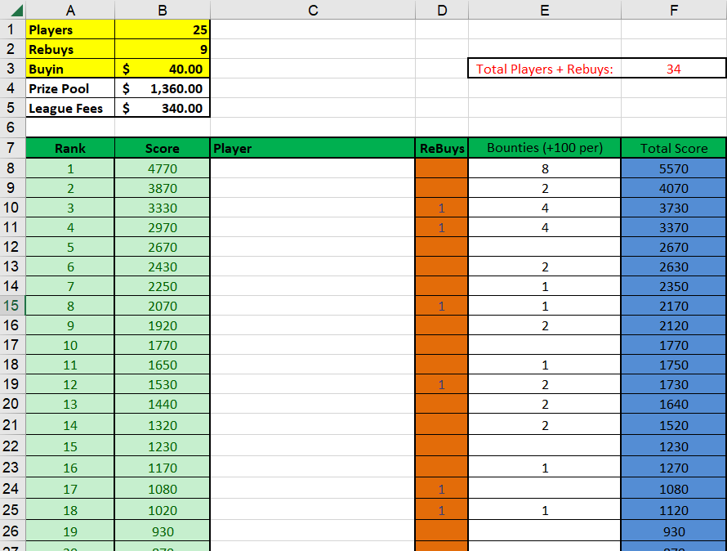Click the Buyin amount 40.00
The width and height of the screenshot is (727, 551).
point(163,68)
